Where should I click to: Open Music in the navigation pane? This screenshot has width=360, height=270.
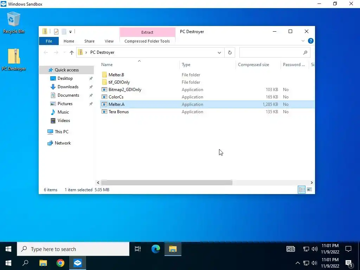click(x=63, y=112)
